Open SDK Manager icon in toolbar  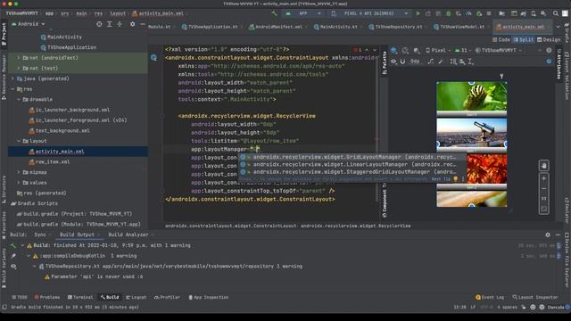pos(543,13)
